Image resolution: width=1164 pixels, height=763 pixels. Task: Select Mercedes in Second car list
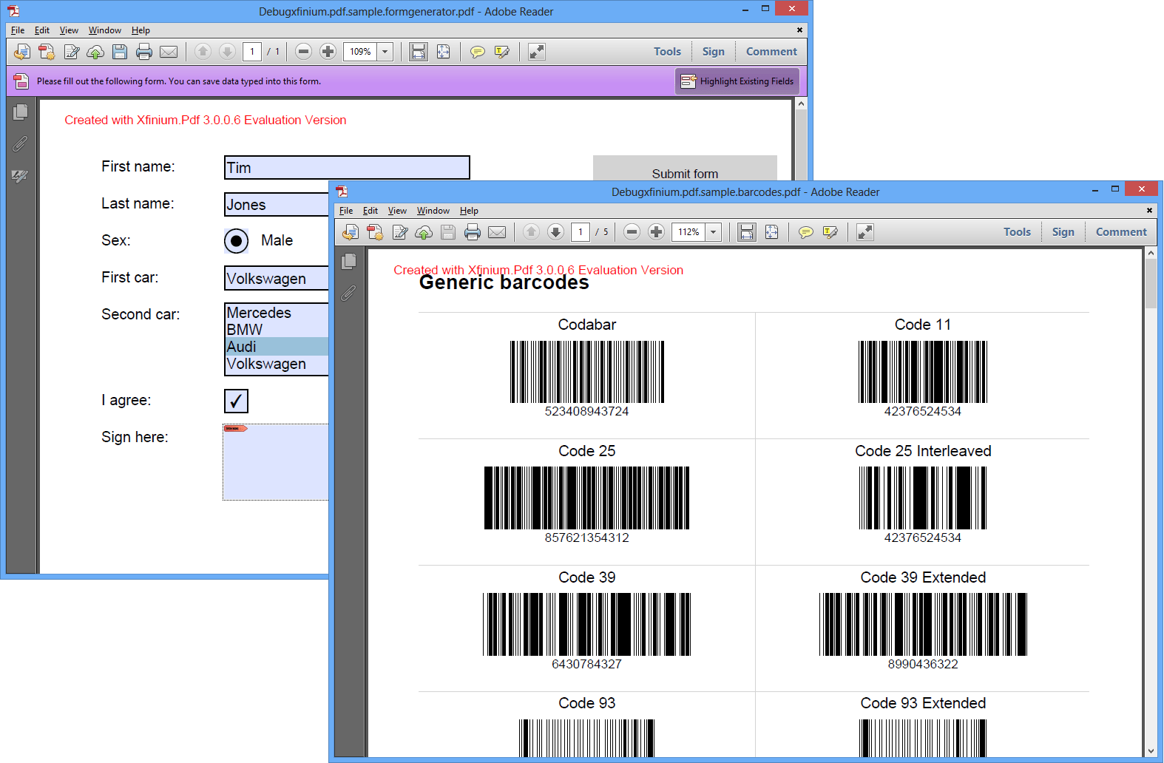[277, 313]
